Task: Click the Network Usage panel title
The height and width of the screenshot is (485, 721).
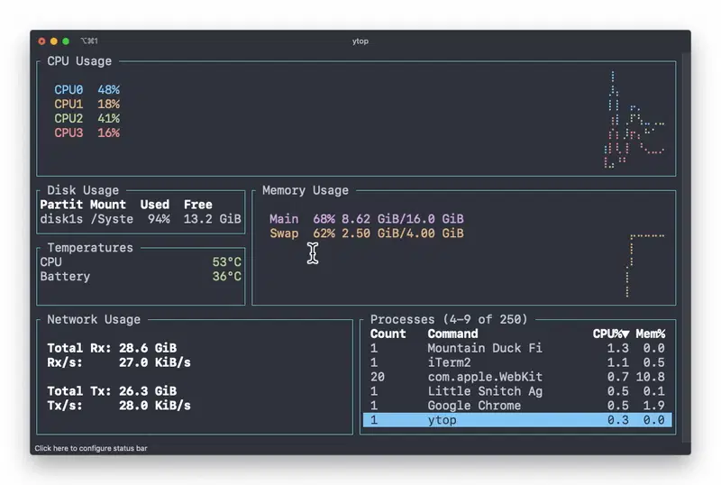Action: click(x=94, y=319)
